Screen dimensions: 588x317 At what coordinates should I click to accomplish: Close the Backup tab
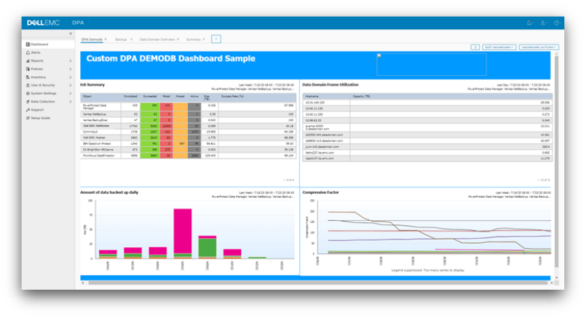[x=131, y=39]
